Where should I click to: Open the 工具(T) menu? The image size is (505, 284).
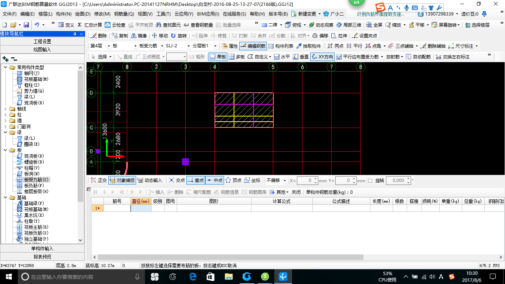pyautogui.click(x=163, y=14)
